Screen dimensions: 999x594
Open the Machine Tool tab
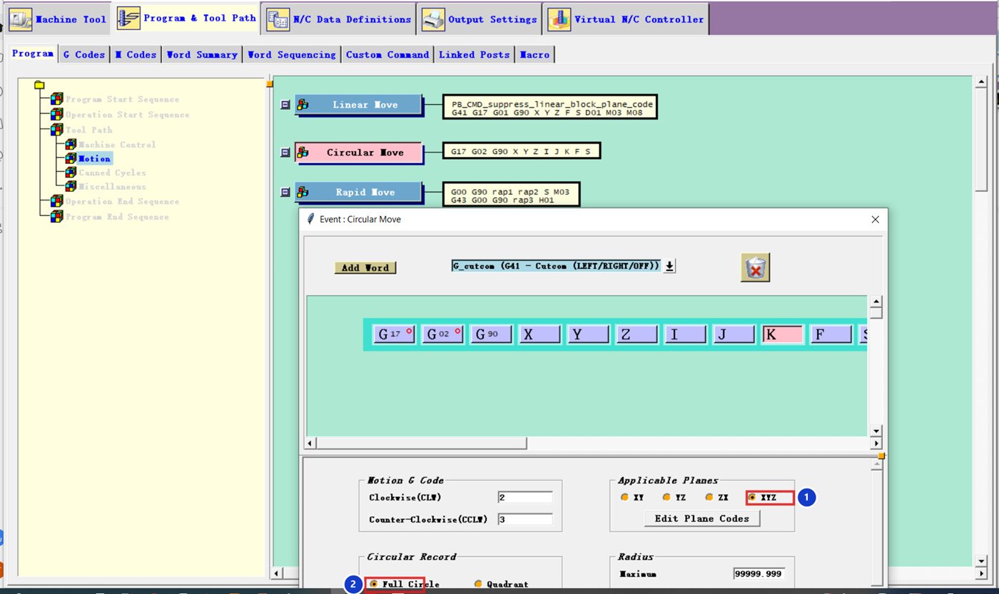pyautogui.click(x=59, y=19)
